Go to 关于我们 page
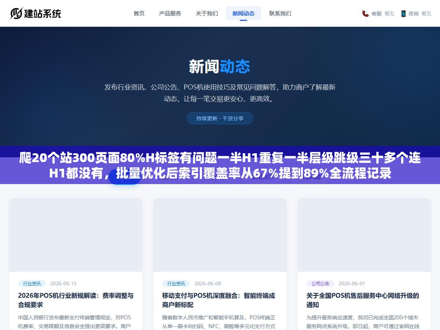Screen dimensions: 440x330 pos(207,13)
